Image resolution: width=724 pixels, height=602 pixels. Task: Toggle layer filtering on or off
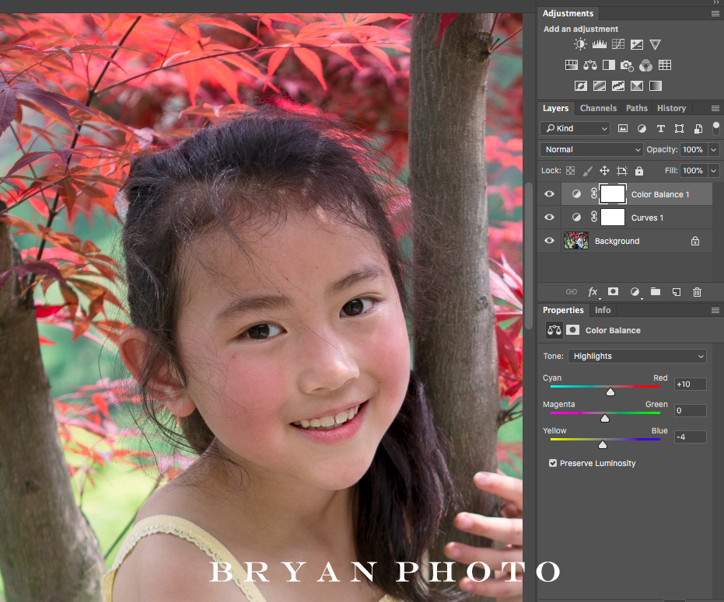[715, 128]
